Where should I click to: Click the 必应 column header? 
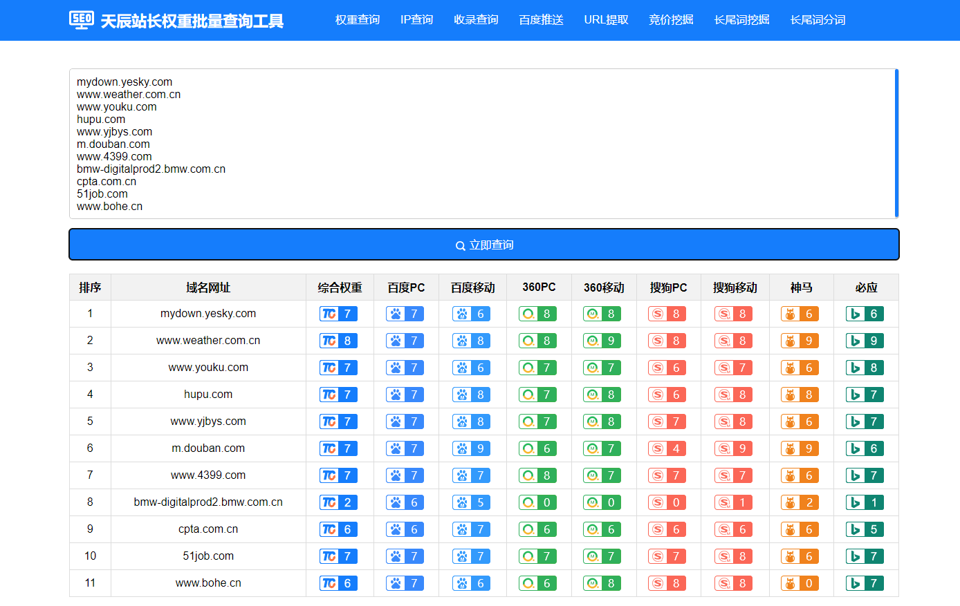866,287
